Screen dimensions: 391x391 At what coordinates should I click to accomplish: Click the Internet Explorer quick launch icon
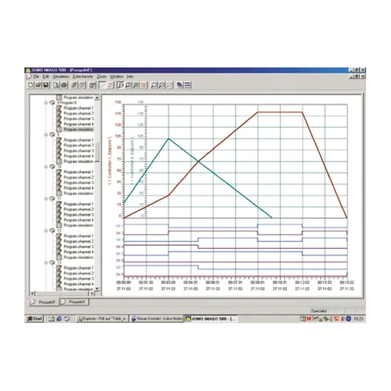[59, 319]
